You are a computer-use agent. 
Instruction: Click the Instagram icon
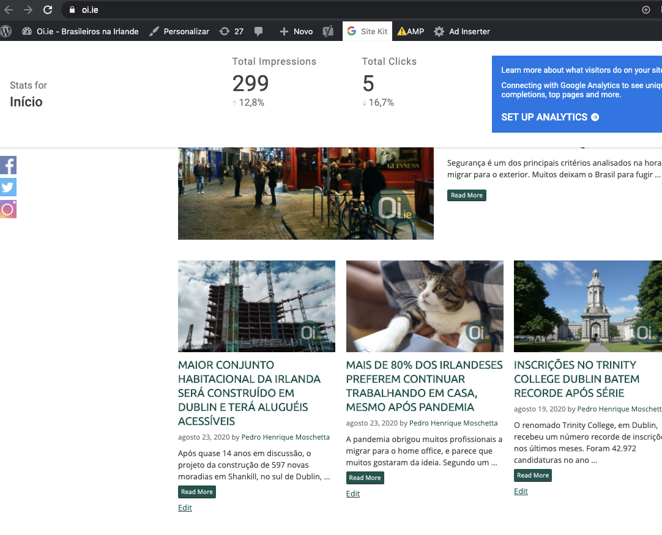pyautogui.click(x=8, y=209)
